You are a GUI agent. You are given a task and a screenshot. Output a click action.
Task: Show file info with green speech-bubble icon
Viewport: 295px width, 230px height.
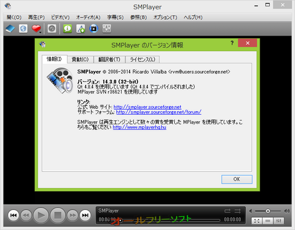[x=67, y=29]
